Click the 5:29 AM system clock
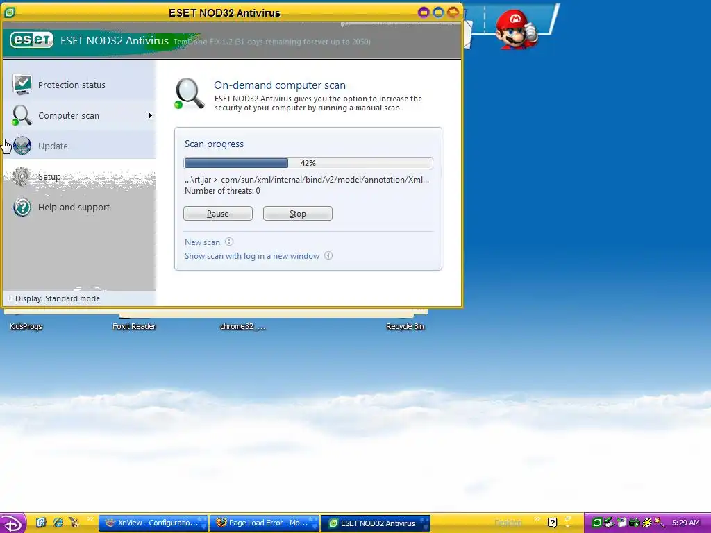 tap(685, 523)
